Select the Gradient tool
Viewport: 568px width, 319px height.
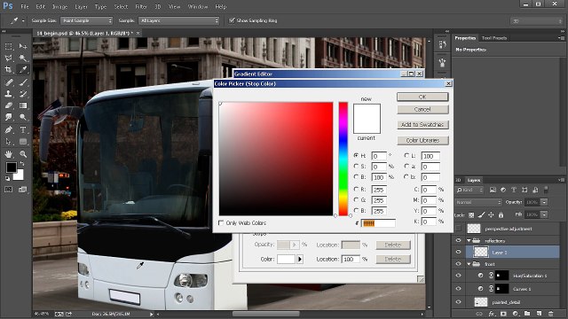tap(23, 105)
